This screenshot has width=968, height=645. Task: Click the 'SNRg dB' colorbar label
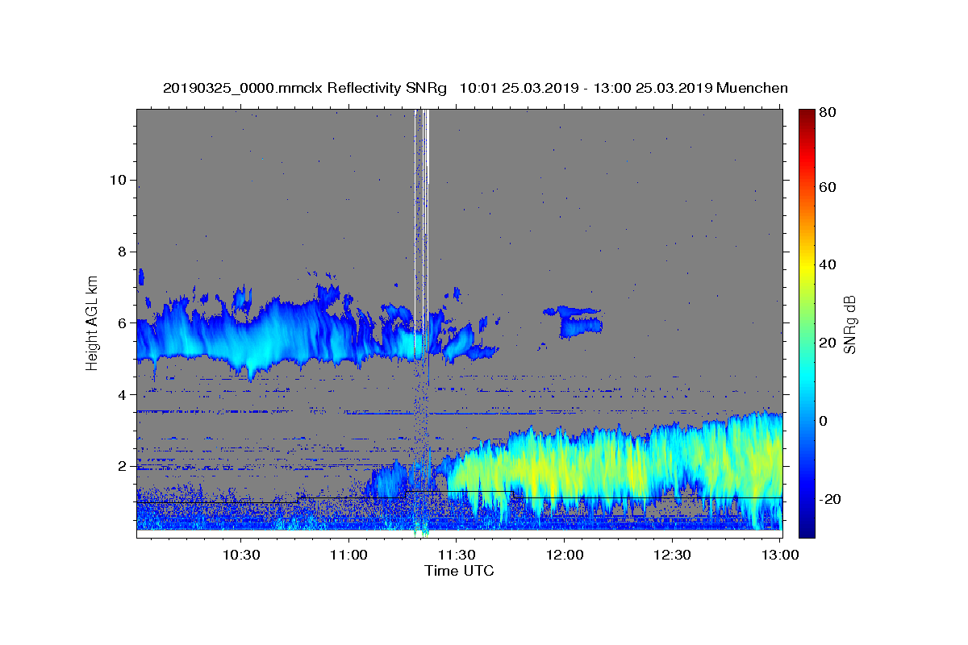(x=849, y=324)
